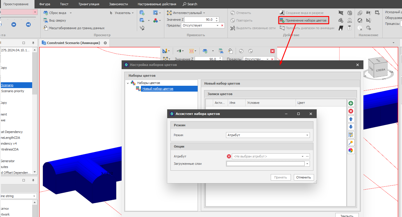Click the color wheel palette icon
Viewport: 402px width, 217px height.
pyautogui.click(x=351, y=150)
